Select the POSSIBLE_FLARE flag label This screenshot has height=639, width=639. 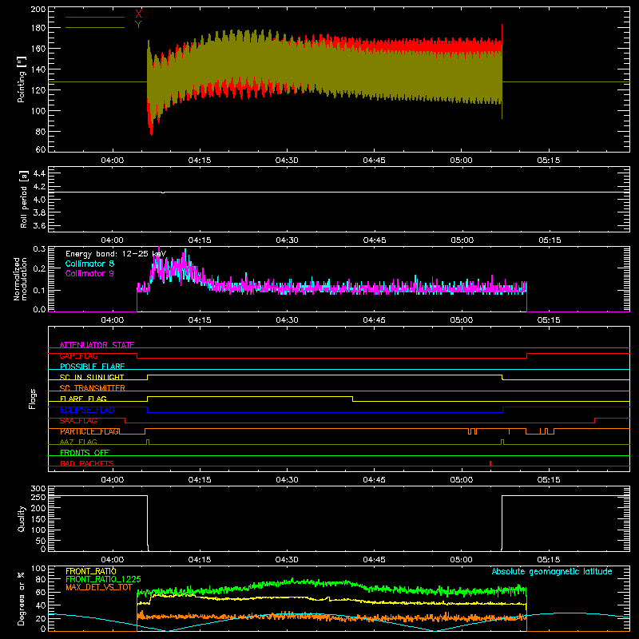click(x=92, y=367)
